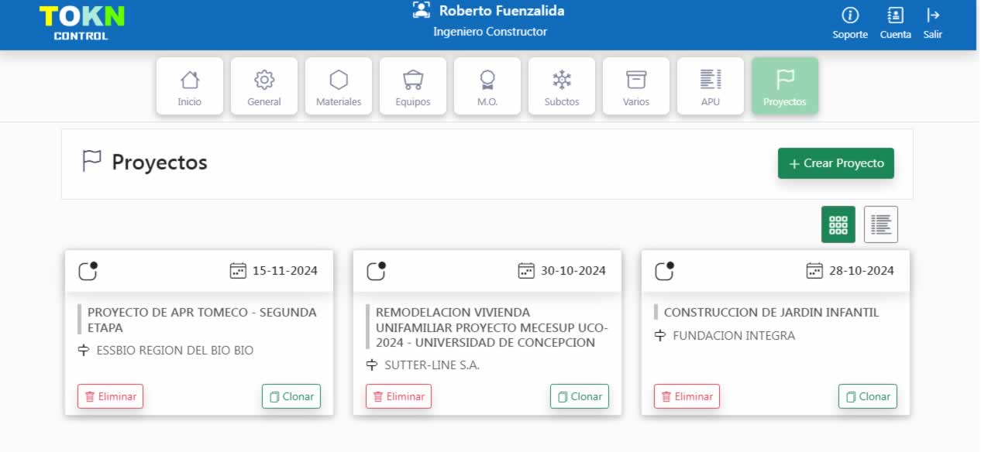
Task: Click the date text 15-11-2024
Action: (x=285, y=271)
